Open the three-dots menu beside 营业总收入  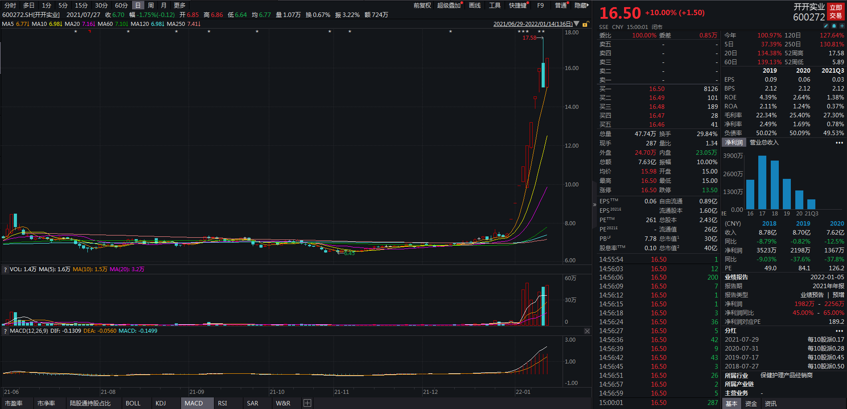(839, 143)
